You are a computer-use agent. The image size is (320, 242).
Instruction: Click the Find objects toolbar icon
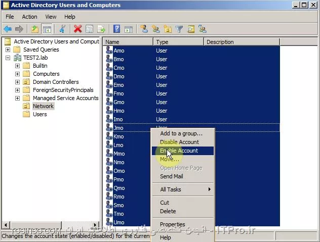191,29
